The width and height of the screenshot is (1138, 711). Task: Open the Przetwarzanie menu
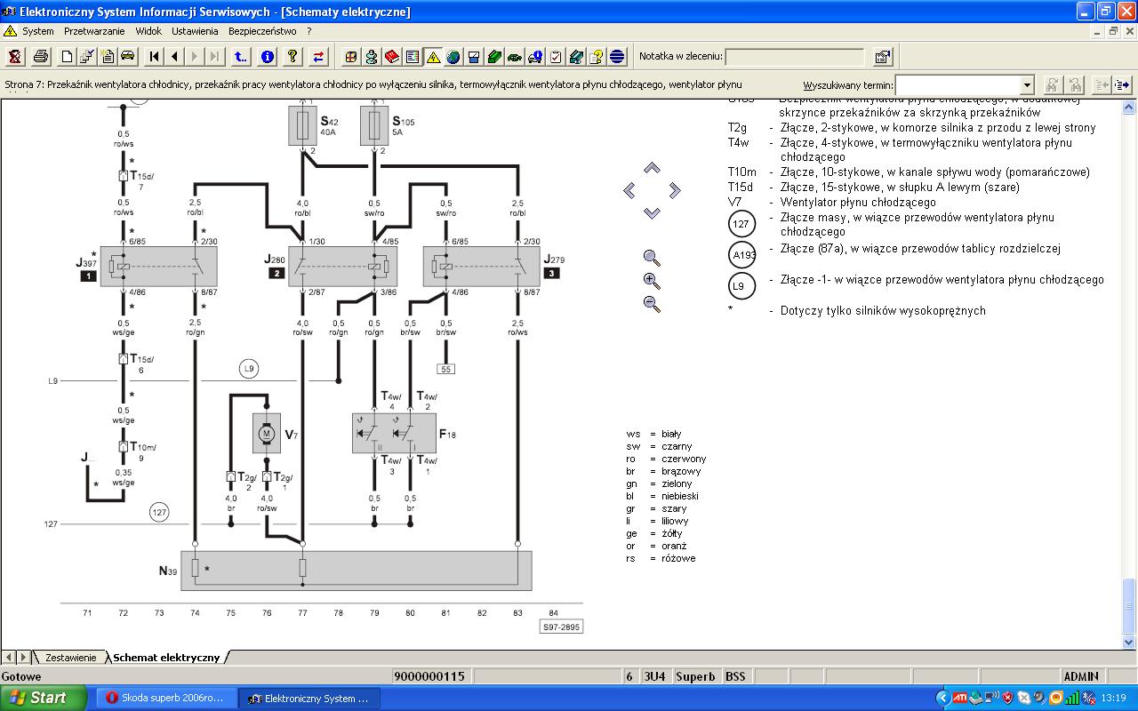point(94,31)
